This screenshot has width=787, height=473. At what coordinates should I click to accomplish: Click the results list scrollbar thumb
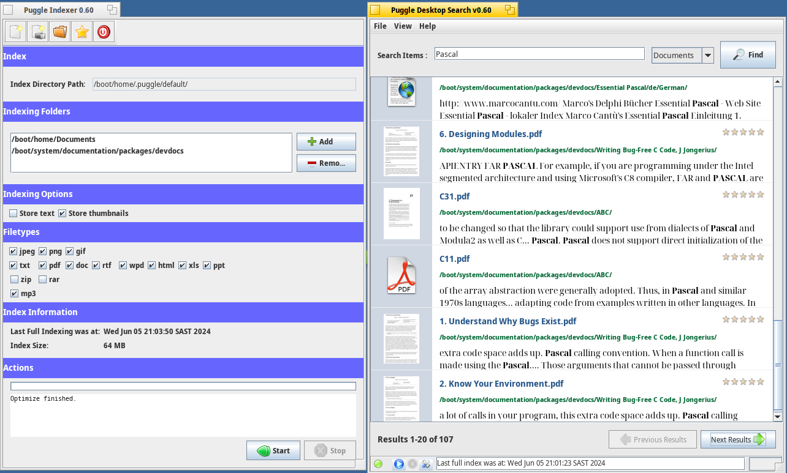click(778, 365)
